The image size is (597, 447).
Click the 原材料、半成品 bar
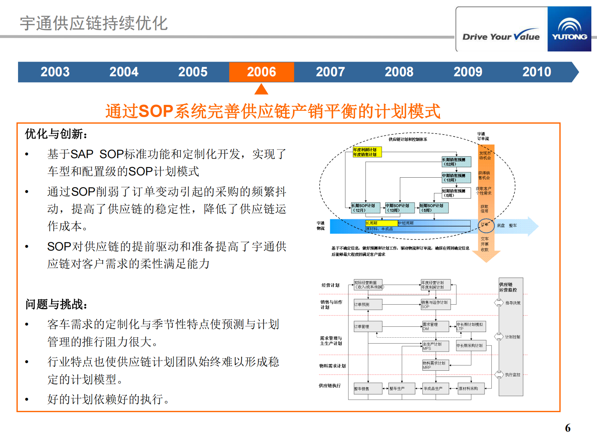click(x=418, y=229)
